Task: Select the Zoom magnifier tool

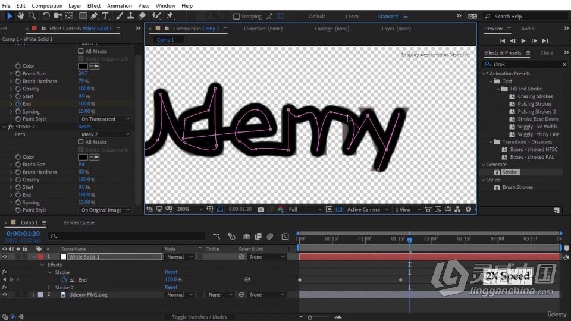Action: pos(32,15)
